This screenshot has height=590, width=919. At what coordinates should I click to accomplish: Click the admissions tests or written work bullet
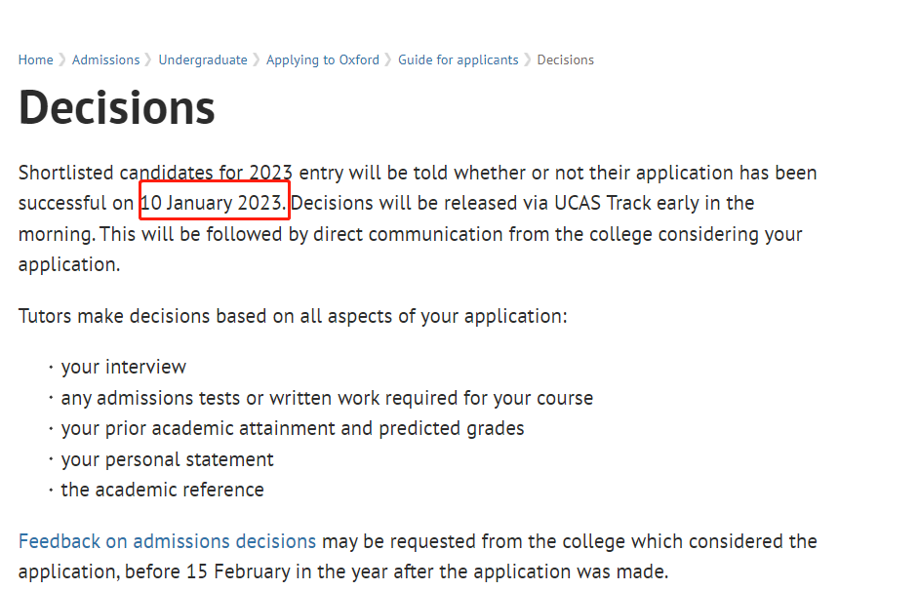[x=327, y=398]
